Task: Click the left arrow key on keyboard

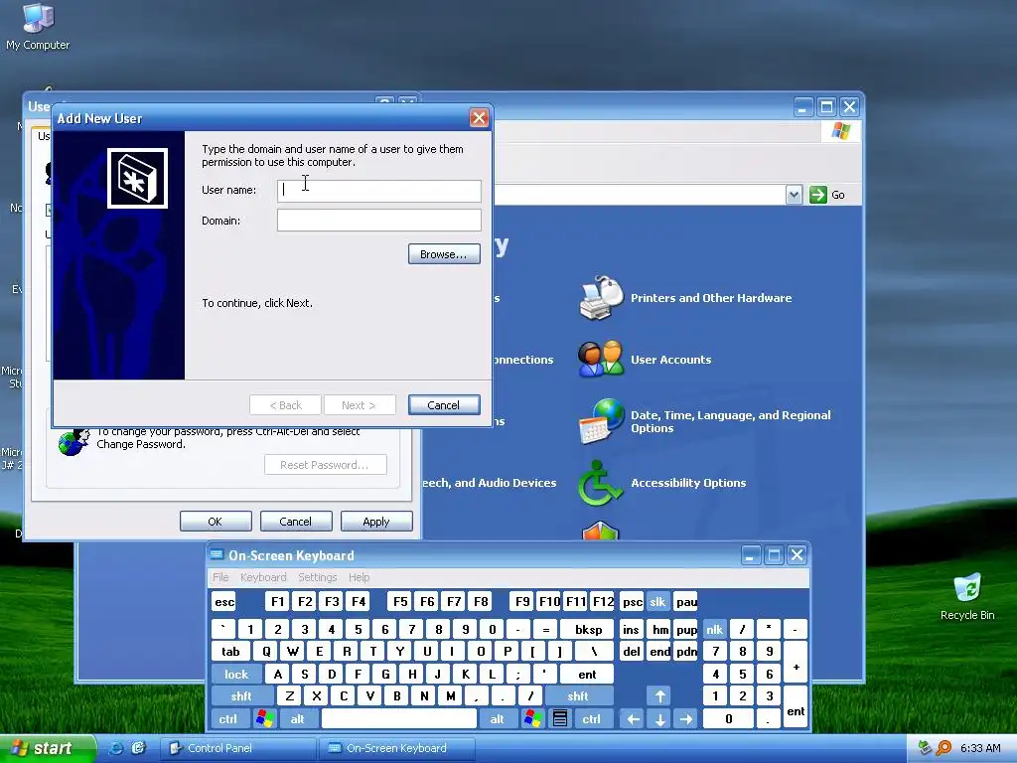Action: [633, 719]
